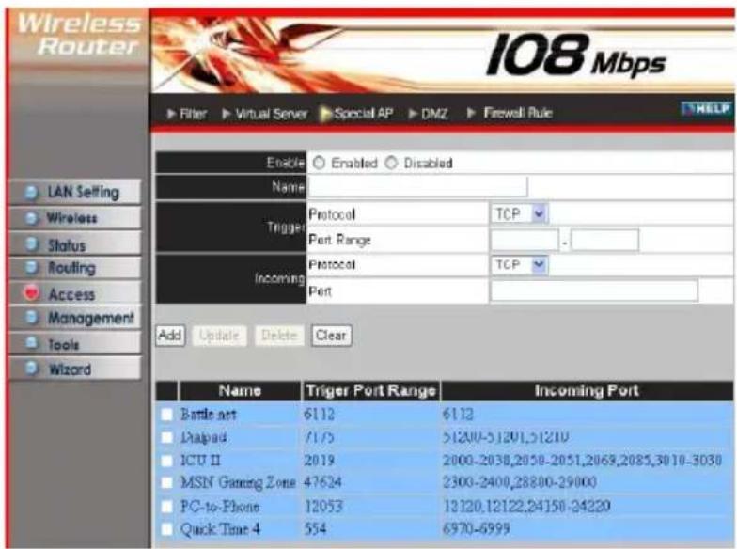Click the Add button
737x549 pixels.
(170, 335)
